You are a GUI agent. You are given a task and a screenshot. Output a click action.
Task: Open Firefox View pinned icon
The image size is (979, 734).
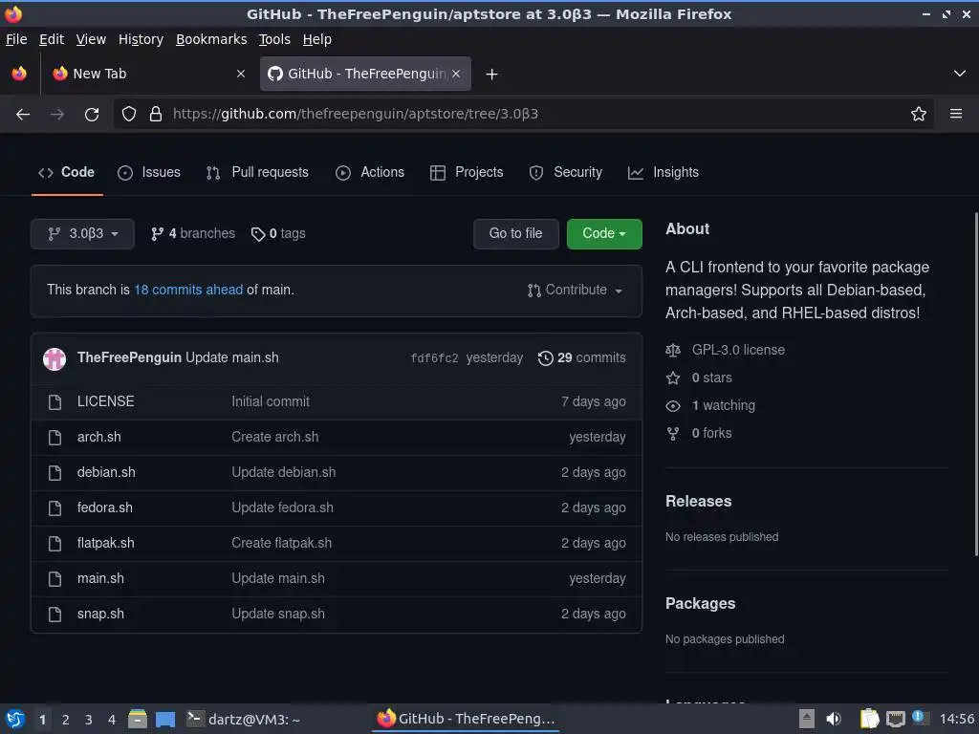(19, 74)
